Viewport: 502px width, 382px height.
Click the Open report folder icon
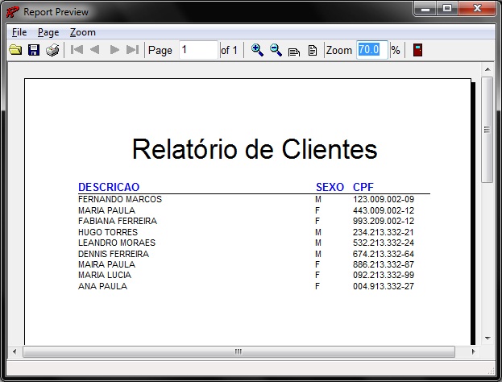15,50
